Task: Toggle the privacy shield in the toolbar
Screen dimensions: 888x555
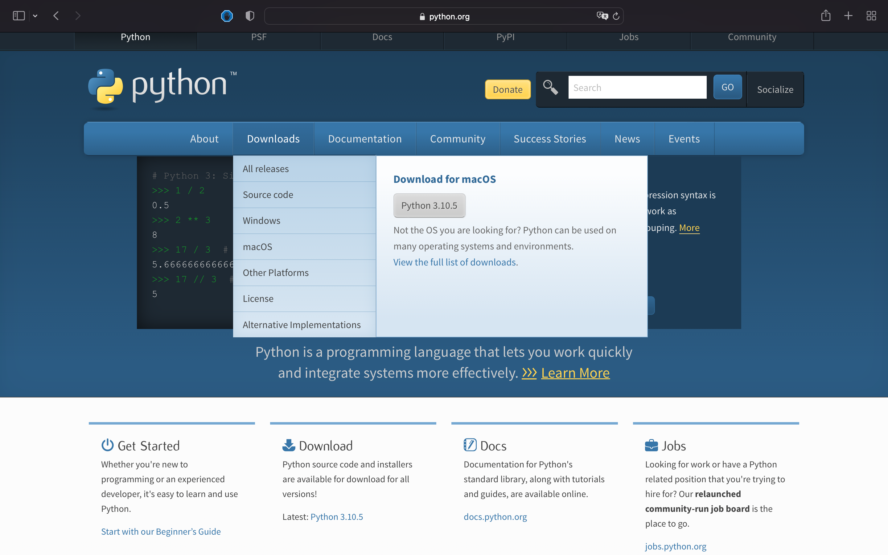Action: [249, 16]
